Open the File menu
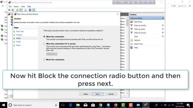Image resolution: width=193 pixels, height=108 pixels. pos(10,7)
